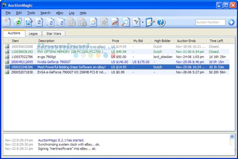
Task: Click the US $140.00 price cell
Action: 119,62
